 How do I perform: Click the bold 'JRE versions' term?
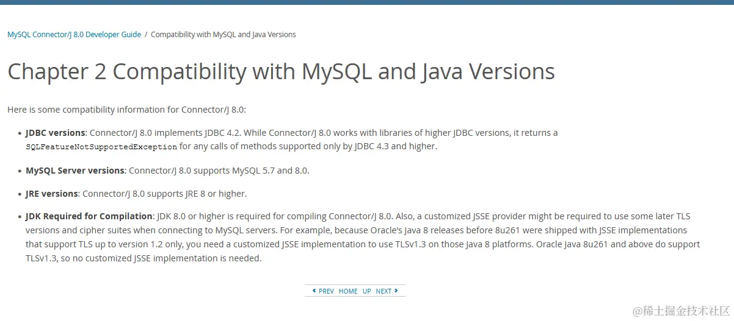pyautogui.click(x=52, y=194)
